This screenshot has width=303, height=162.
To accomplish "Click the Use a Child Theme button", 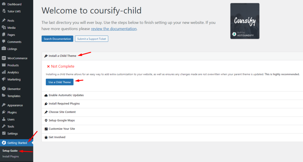I will 59,82.
